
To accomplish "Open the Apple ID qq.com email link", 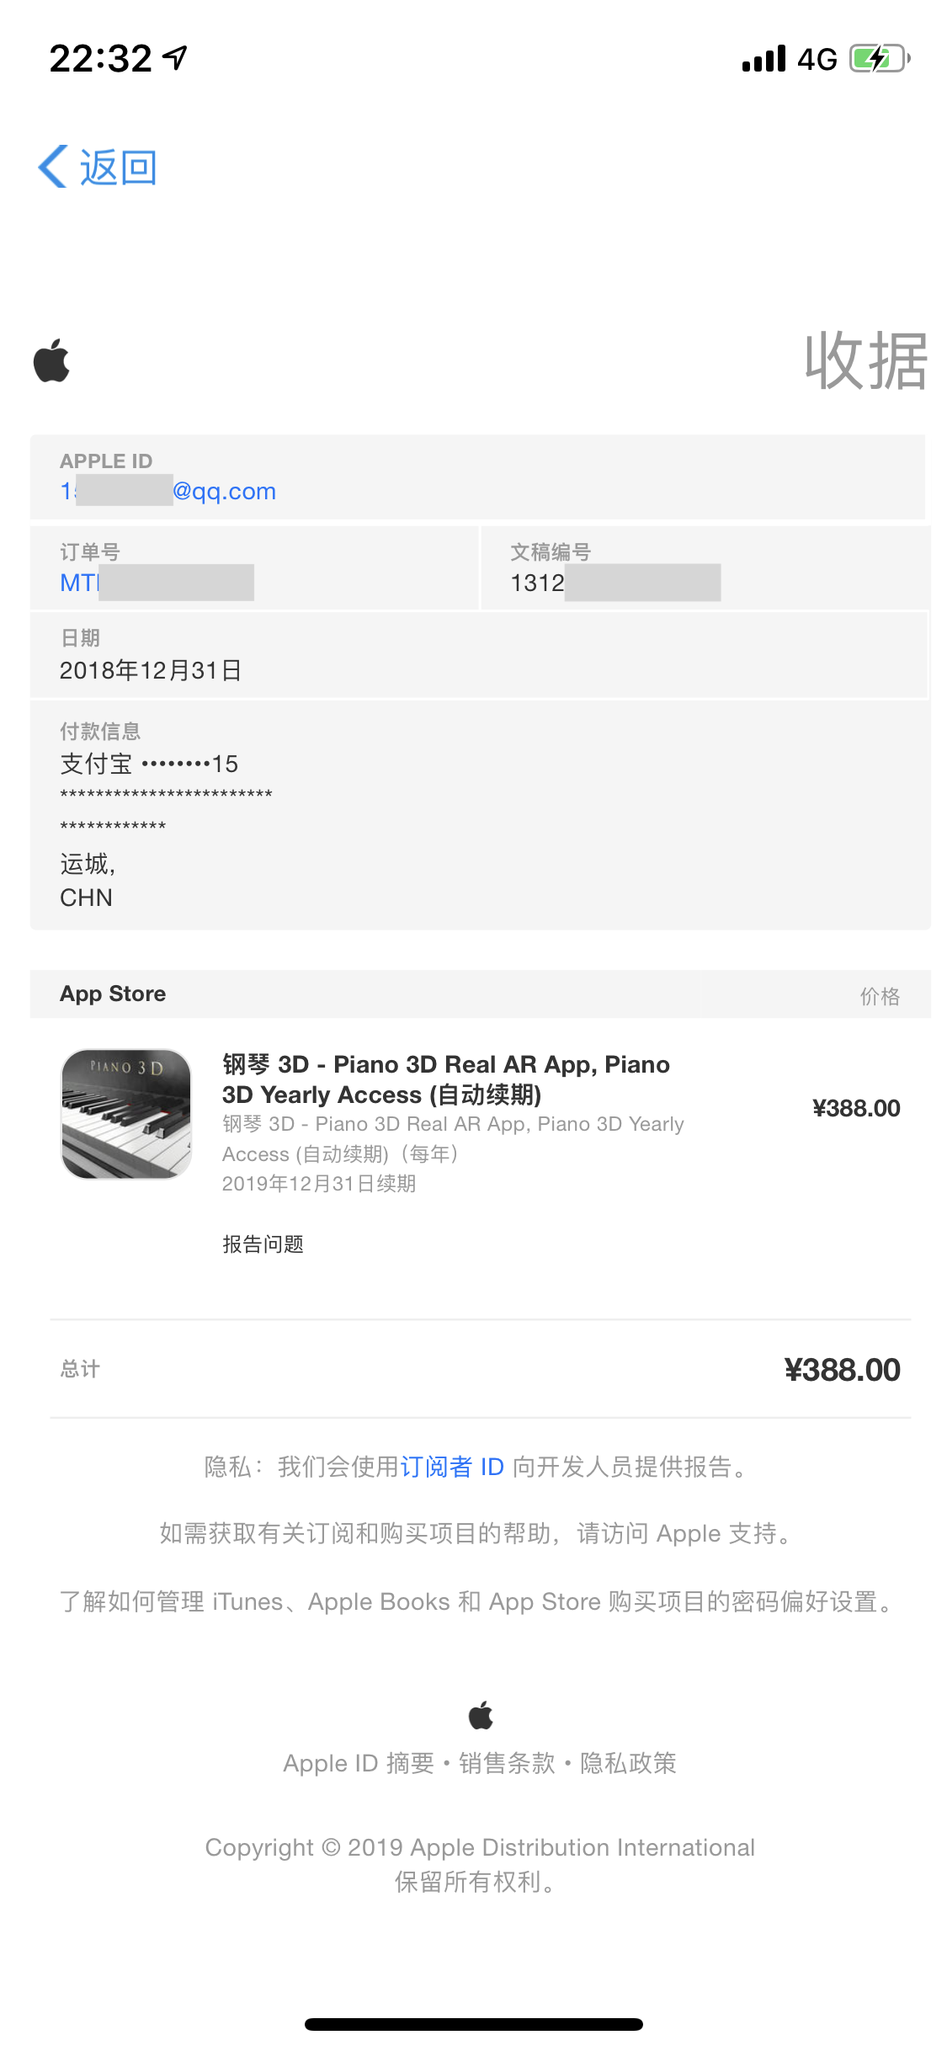I will click(168, 491).
